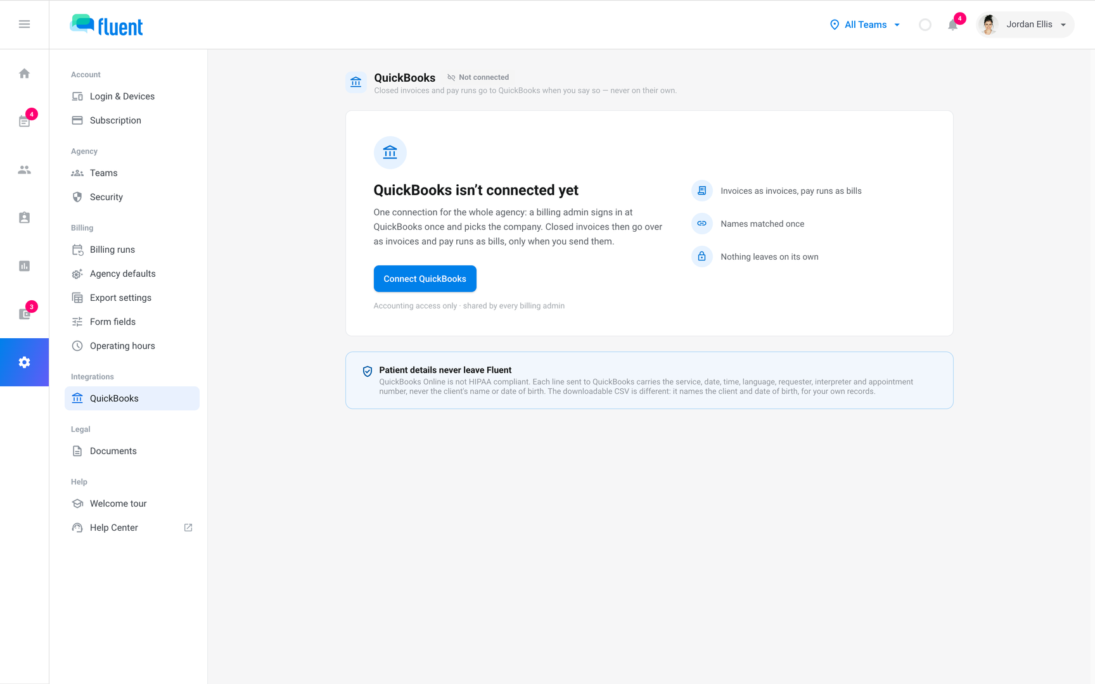The width and height of the screenshot is (1095, 684).
Task: Open Teams settings page
Action: (132, 173)
